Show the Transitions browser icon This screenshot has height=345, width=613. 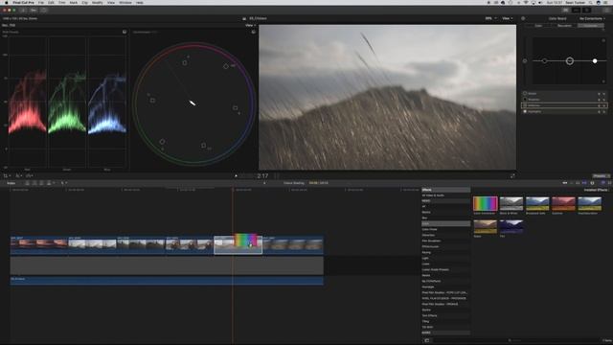609,183
